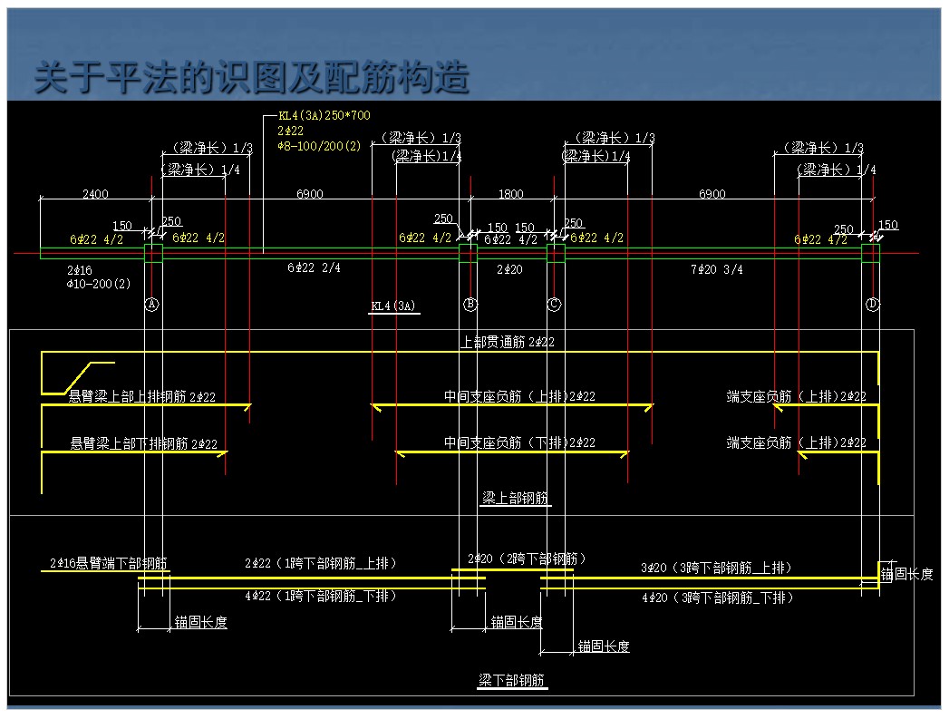Click the 2400 cantilever dimension text
The image size is (949, 719).
95,194
